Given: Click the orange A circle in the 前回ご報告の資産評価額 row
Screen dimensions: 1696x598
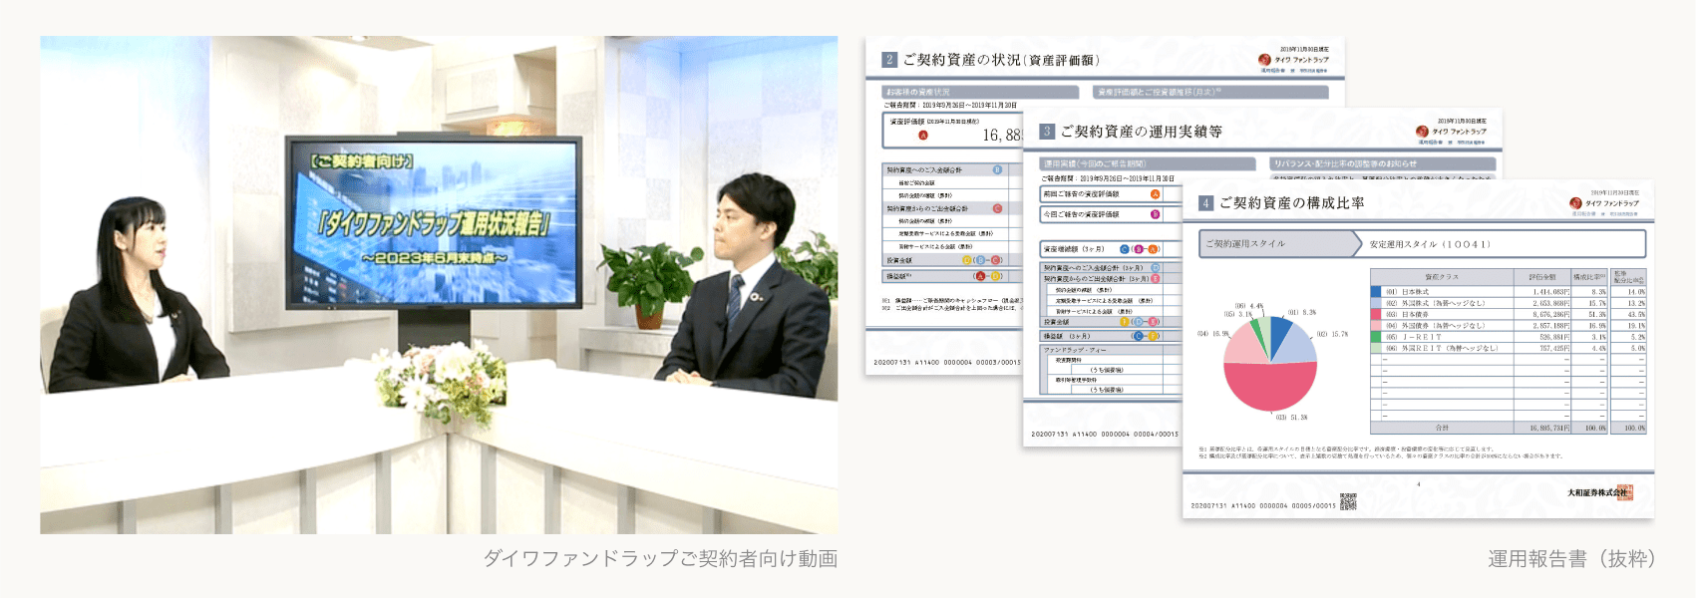Looking at the screenshot, I should tap(1156, 194).
